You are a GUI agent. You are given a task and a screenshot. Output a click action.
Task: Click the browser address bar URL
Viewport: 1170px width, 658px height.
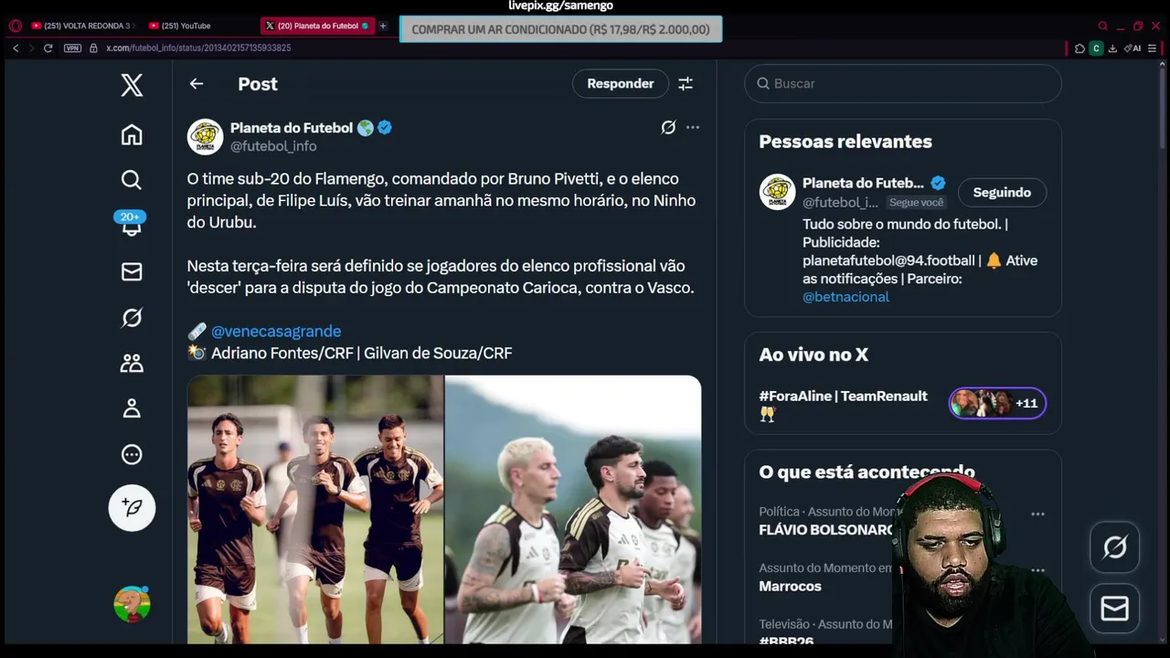[x=198, y=48]
